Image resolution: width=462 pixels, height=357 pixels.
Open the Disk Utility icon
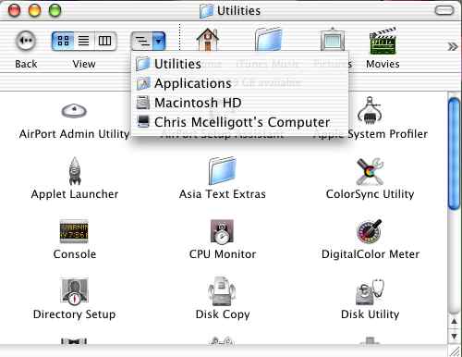click(x=370, y=291)
